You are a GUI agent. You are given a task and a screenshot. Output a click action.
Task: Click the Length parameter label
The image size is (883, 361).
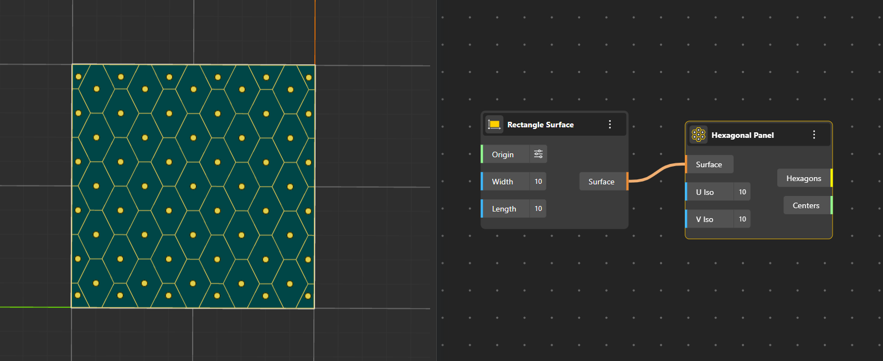point(504,209)
